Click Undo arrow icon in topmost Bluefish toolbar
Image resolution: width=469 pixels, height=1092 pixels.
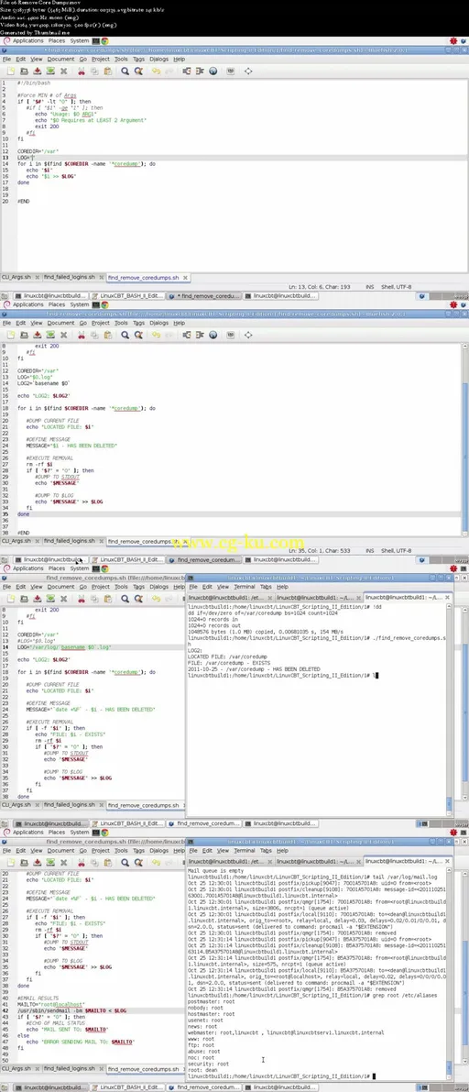click(157, 71)
